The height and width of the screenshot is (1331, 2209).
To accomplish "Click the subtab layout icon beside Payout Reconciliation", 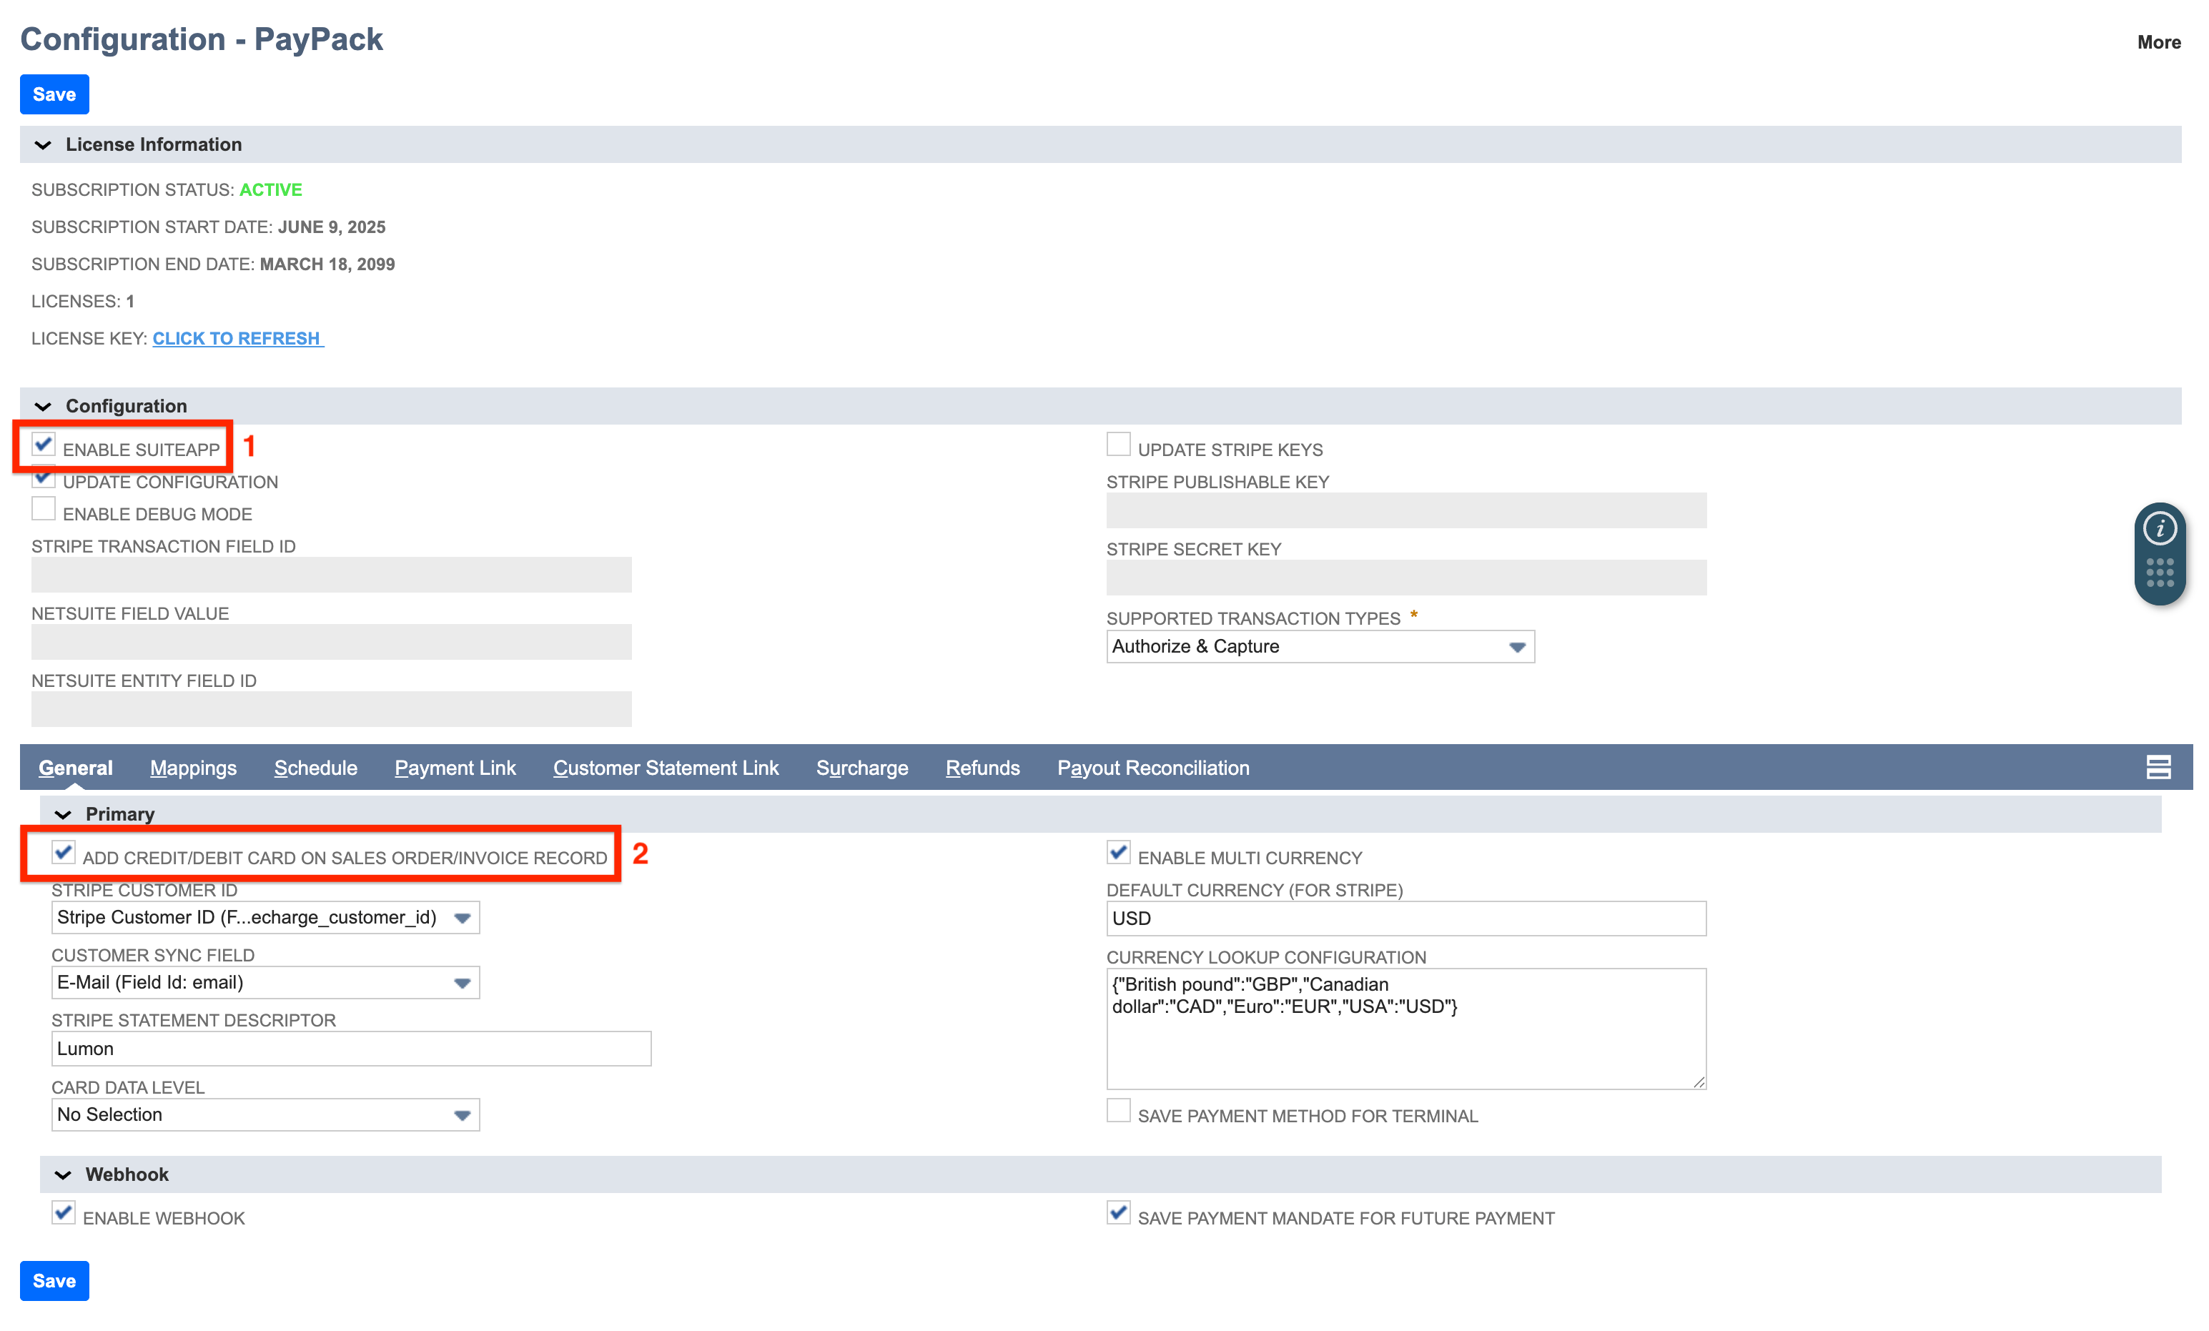I will coord(2159,767).
